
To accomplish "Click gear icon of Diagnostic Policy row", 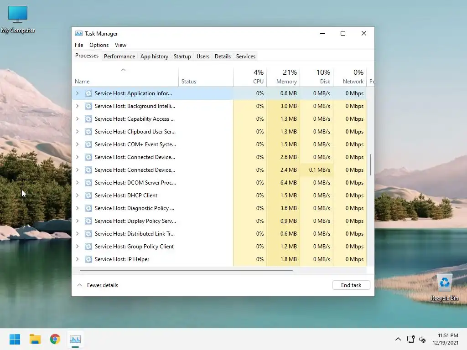I will click(88, 208).
